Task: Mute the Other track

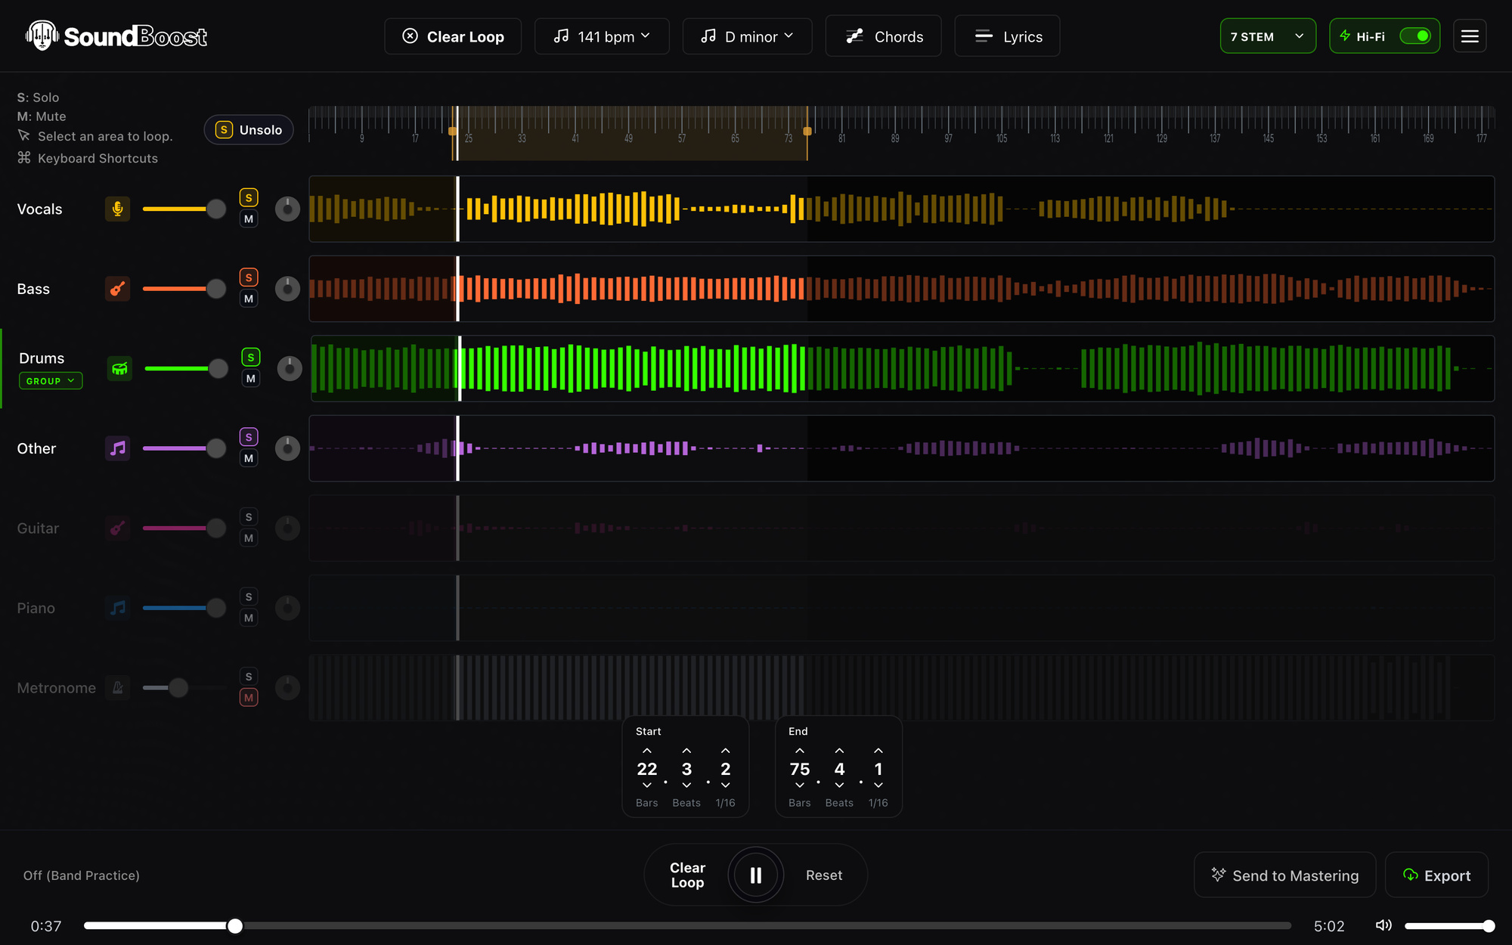Action: (249, 459)
